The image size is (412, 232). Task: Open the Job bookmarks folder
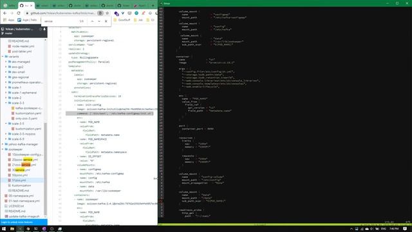coord(138,20)
